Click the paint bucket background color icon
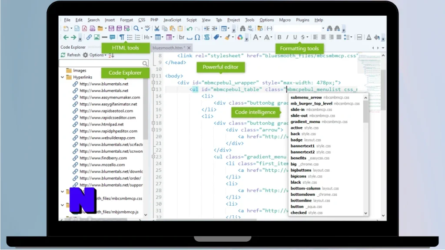 pyautogui.click(x=377, y=37)
